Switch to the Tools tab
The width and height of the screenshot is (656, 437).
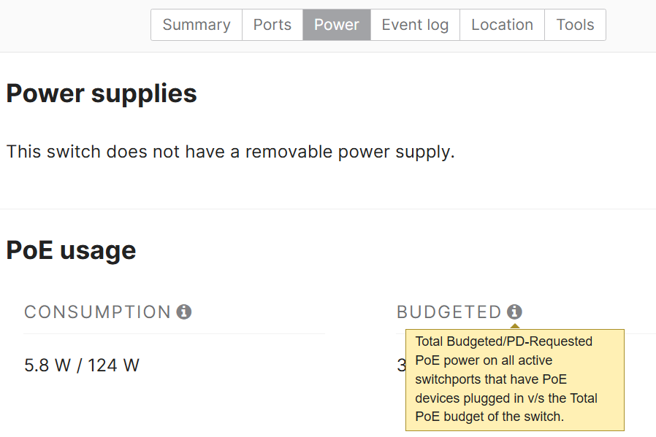click(x=575, y=25)
